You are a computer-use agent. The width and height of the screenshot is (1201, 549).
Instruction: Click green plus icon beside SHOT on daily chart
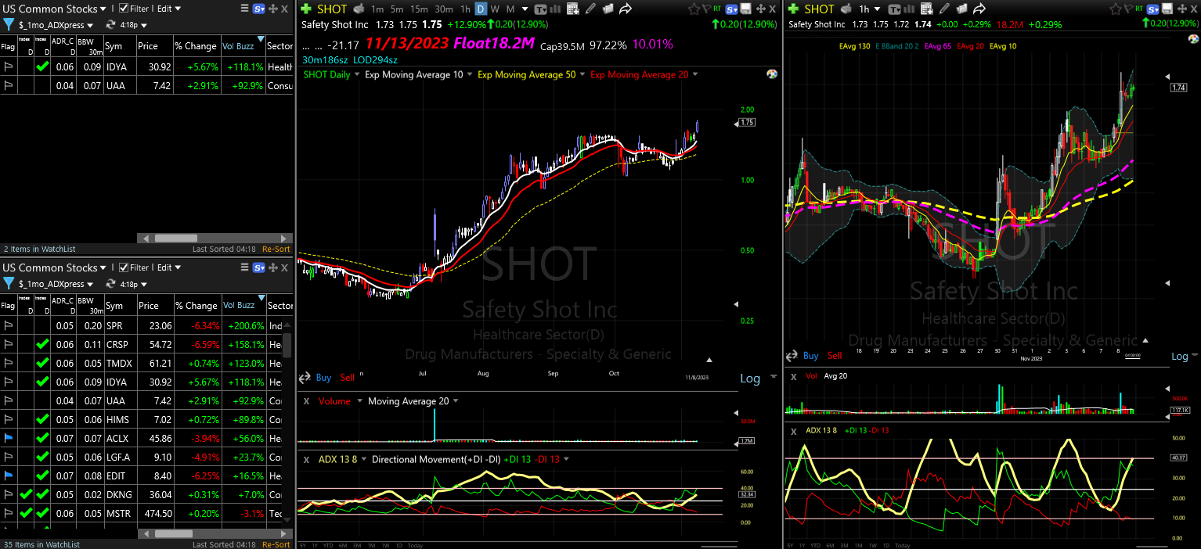click(x=306, y=9)
